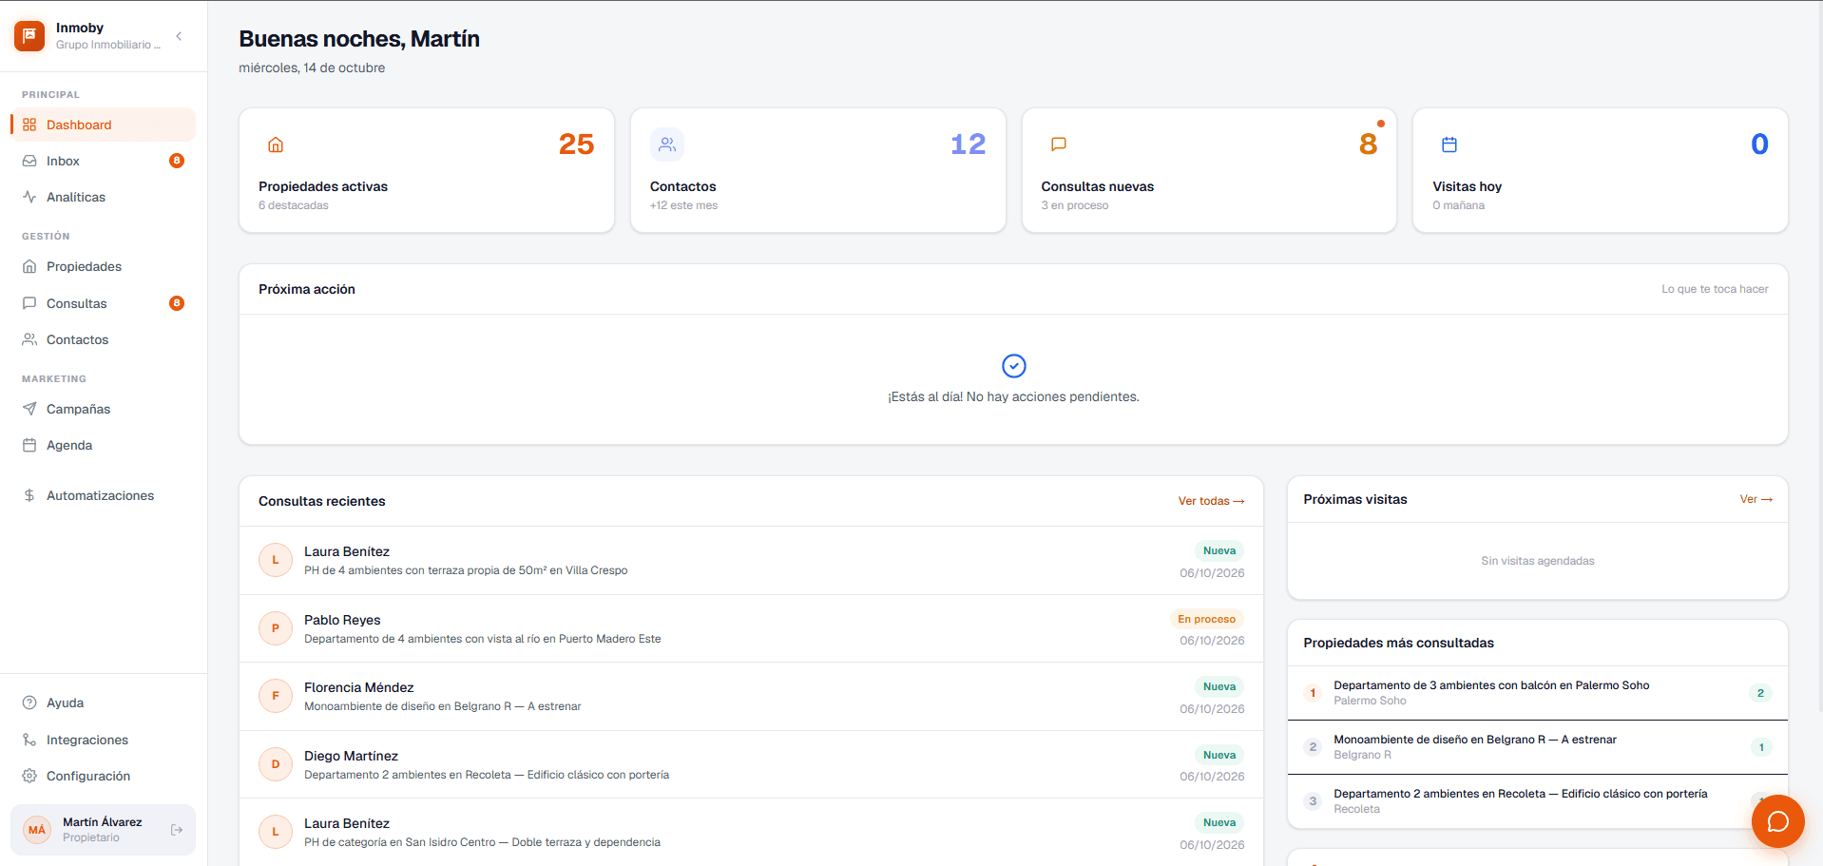Click the Inmoby logo icon
The height and width of the screenshot is (866, 1823).
coord(29,36)
